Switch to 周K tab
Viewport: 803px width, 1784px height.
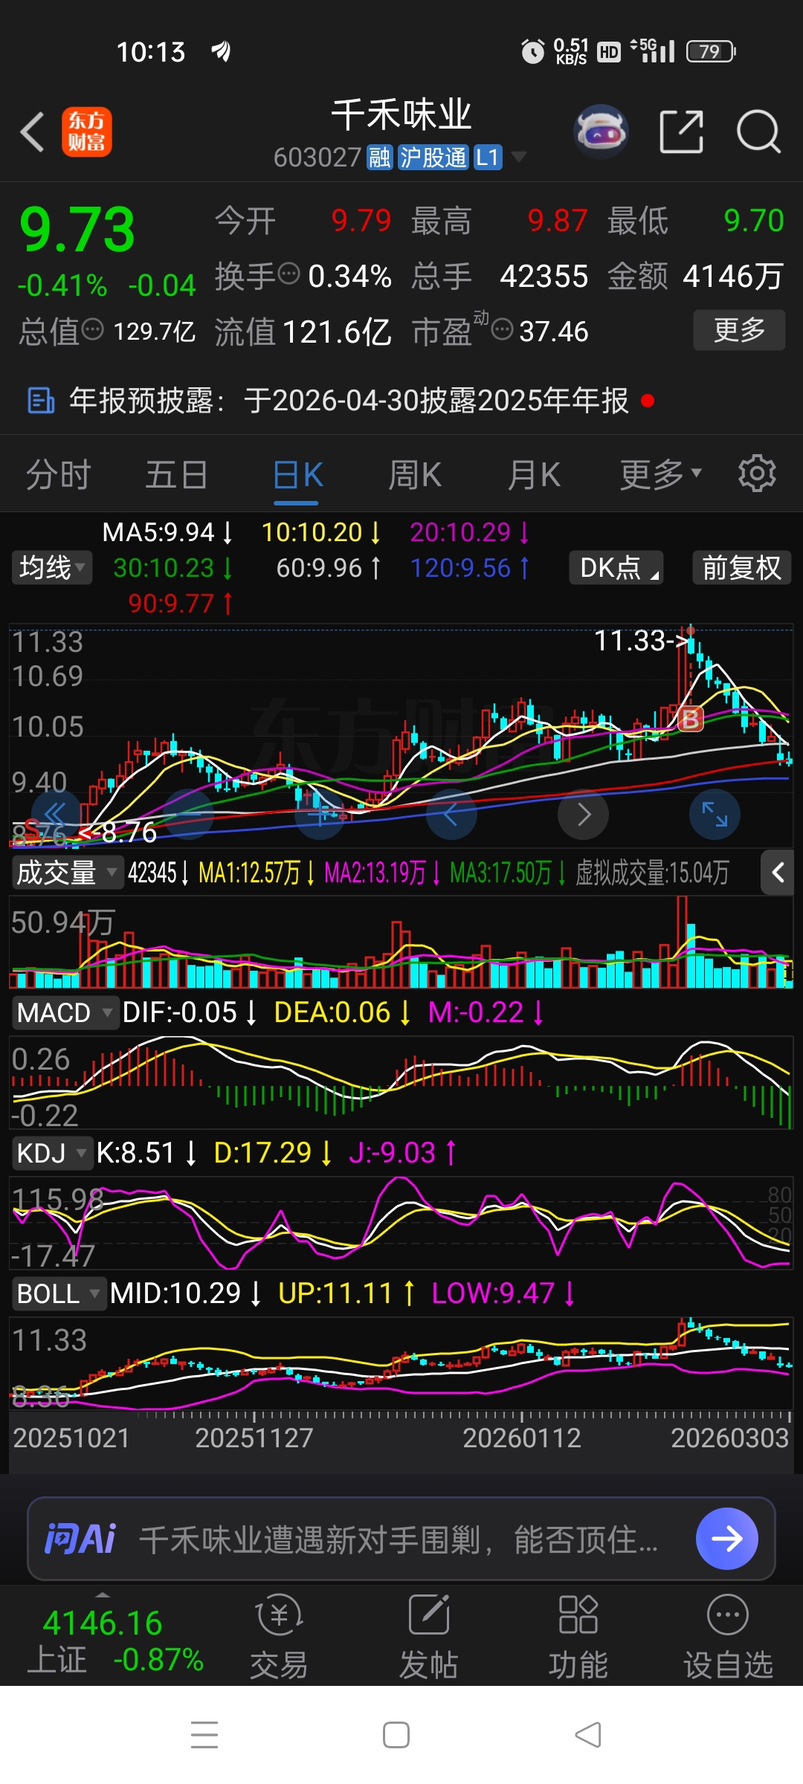(415, 474)
